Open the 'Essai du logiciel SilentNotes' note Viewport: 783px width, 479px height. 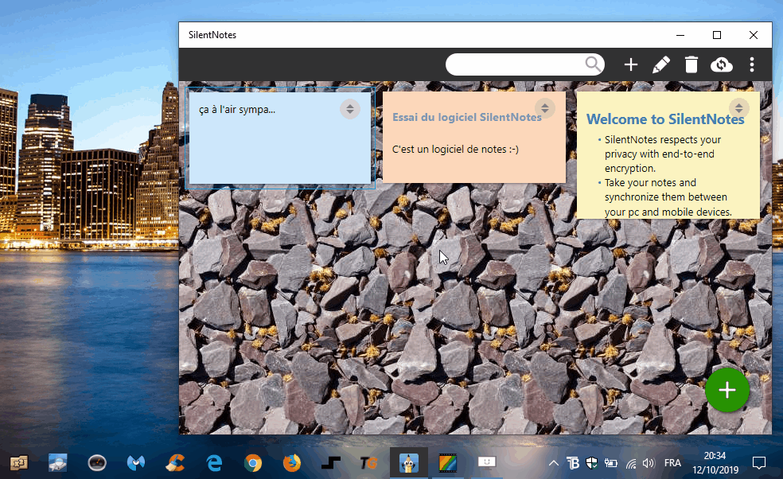[x=474, y=137]
